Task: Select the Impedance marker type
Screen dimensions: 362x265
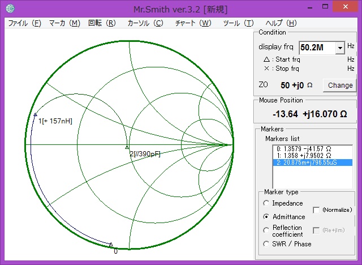Action: [266, 203]
